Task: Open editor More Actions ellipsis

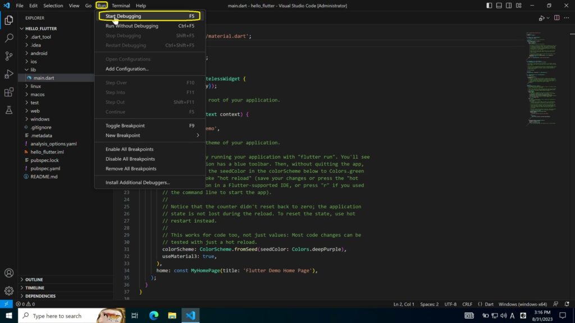Action: point(567,18)
